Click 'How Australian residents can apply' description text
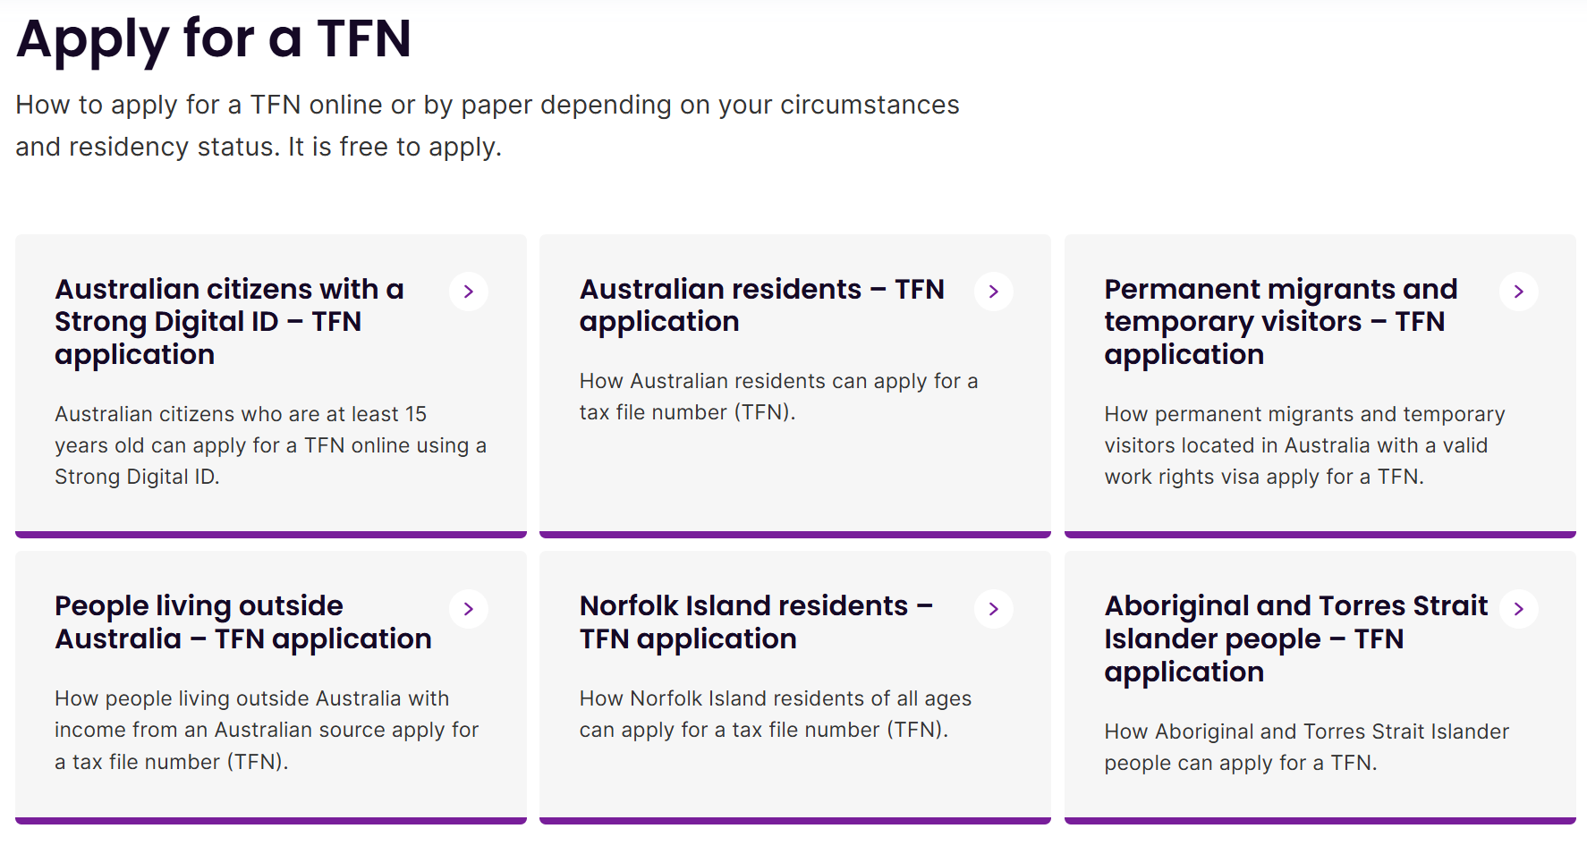The image size is (1587, 854). point(778,396)
